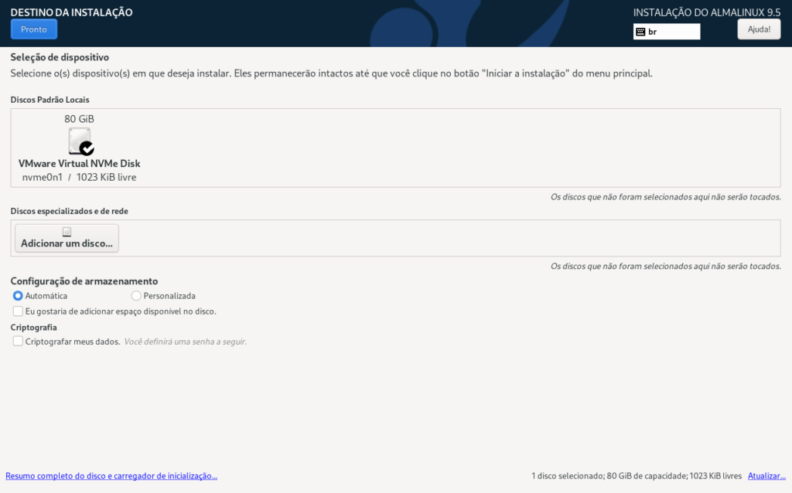This screenshot has width=792, height=493.
Task: Enable Eu gostaria de adicionar espaço checkbox
Action: (x=18, y=311)
